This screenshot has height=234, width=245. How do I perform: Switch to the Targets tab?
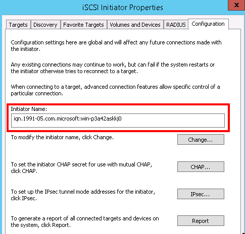[18, 25]
